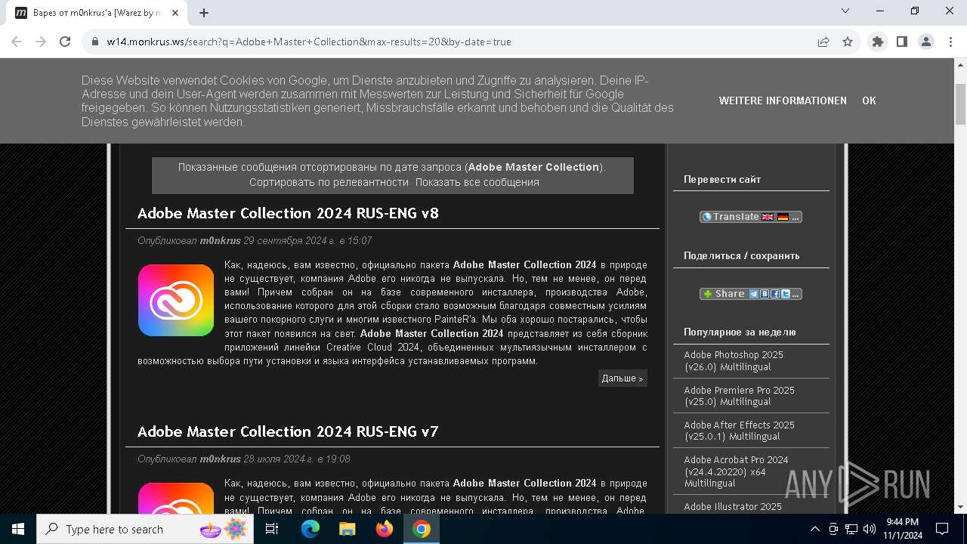
Task: Open m0nkrus author link on v8 post
Action: click(x=220, y=240)
